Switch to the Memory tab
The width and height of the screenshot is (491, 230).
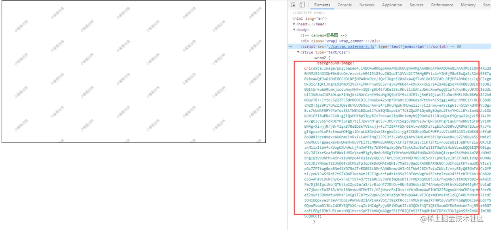[468, 5]
